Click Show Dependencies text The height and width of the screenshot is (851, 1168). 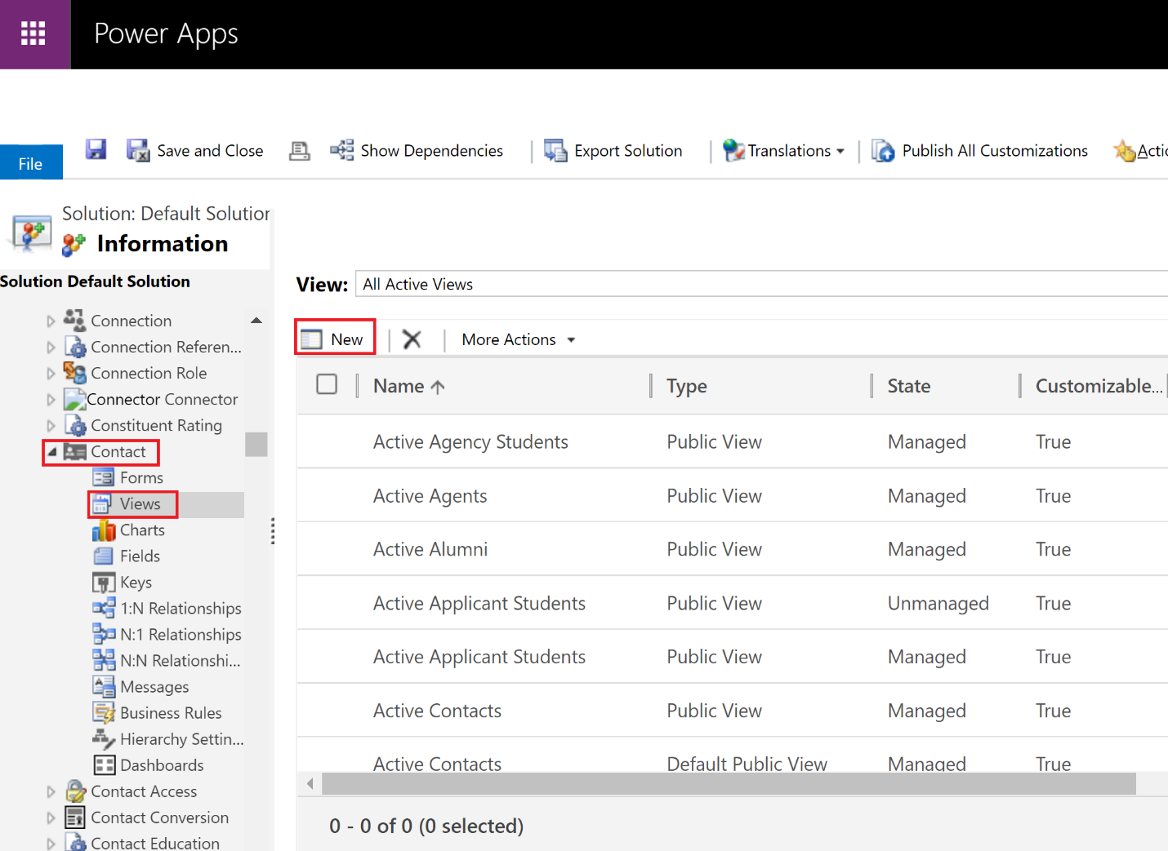tap(432, 151)
